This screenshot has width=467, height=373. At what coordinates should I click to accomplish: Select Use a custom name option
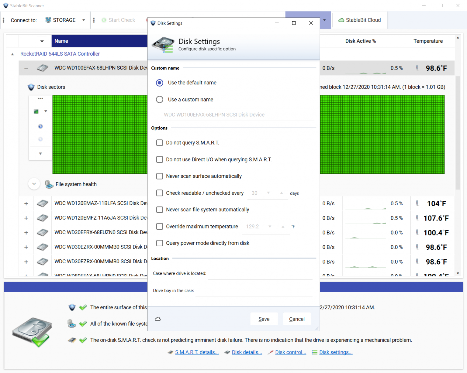160,100
